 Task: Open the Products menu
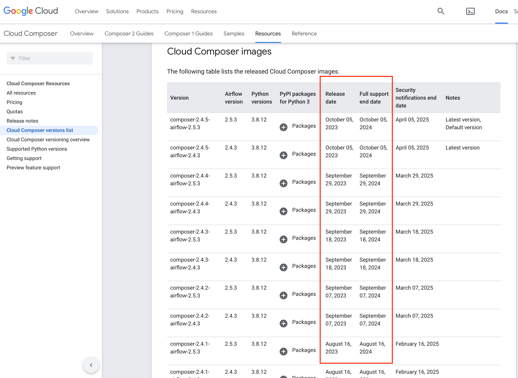point(147,11)
